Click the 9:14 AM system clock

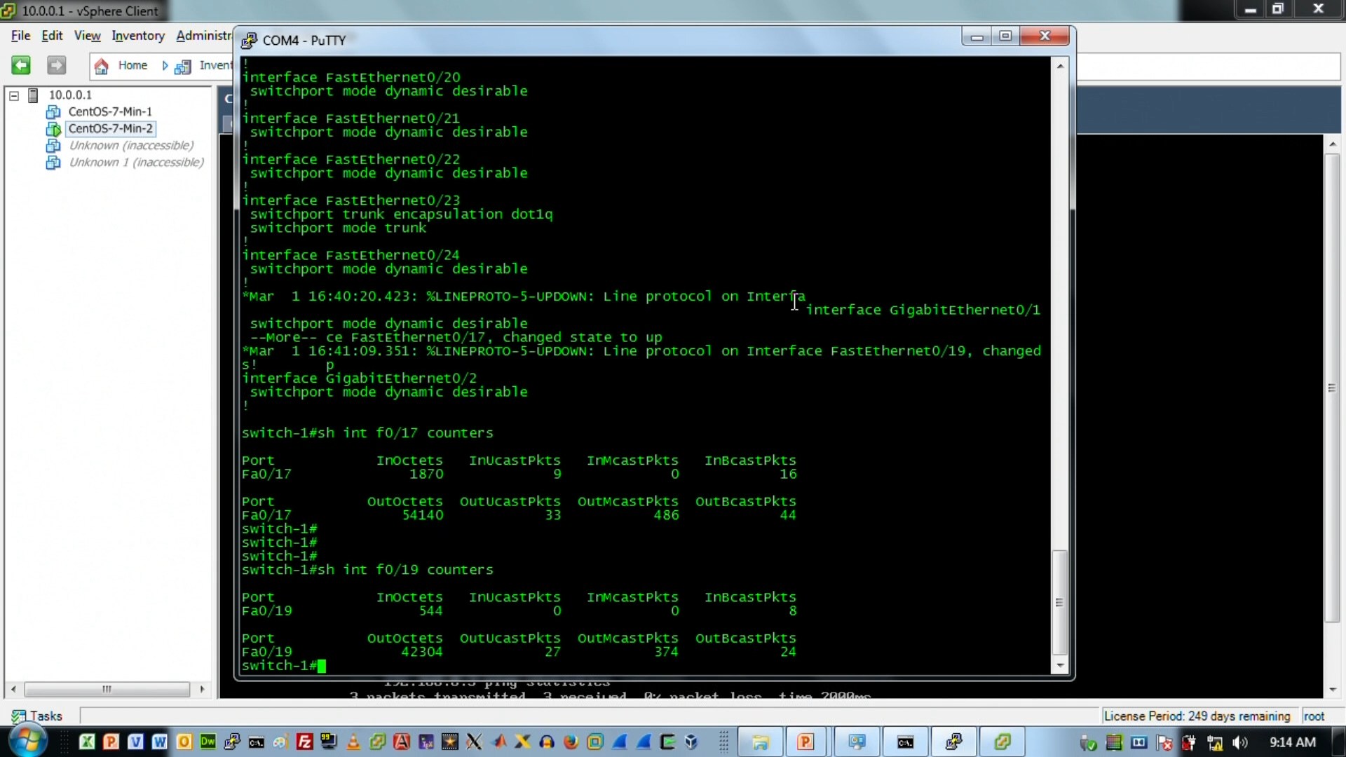[1293, 742]
